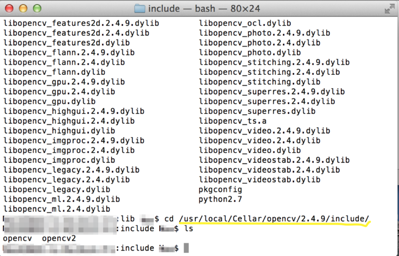This screenshot has height=256, width=399.
Task: Select text libopencv_flann.dylib
Action: click(54, 72)
